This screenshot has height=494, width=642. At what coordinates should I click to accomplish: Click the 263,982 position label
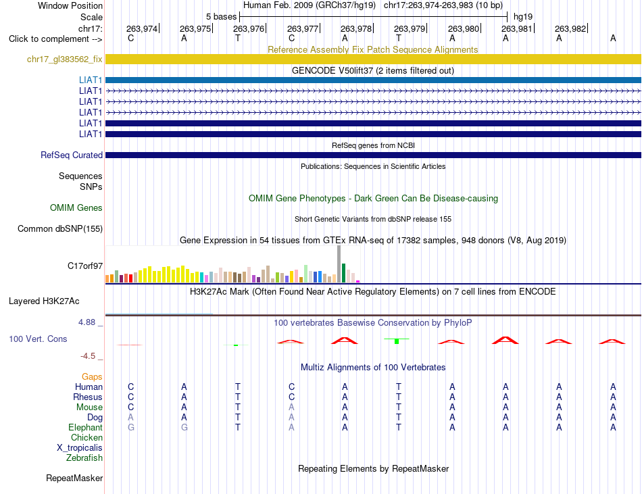point(570,28)
